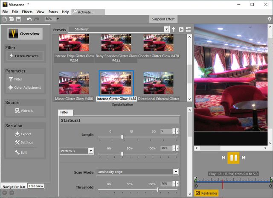Switch to the Tree view tab
This screenshot has width=273, height=198.
point(36,186)
